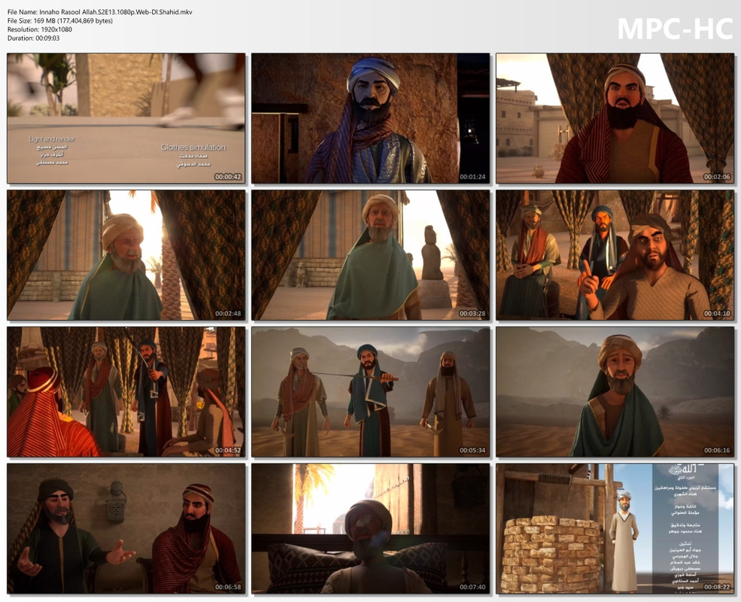Pick the frame with timestamp 00:07:40
741x602 pixels.
click(370, 528)
